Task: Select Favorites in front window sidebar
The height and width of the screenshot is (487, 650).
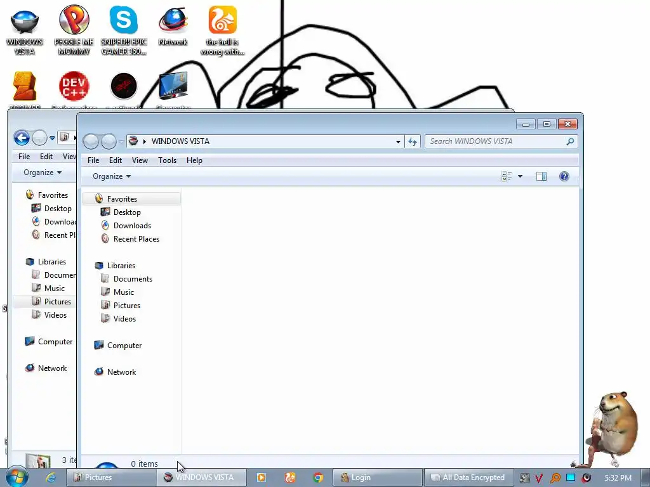Action: click(x=131, y=199)
